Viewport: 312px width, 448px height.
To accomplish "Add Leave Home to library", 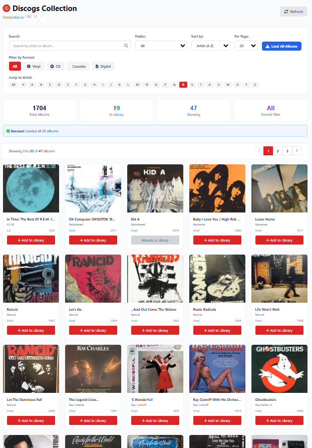I will [279, 240].
